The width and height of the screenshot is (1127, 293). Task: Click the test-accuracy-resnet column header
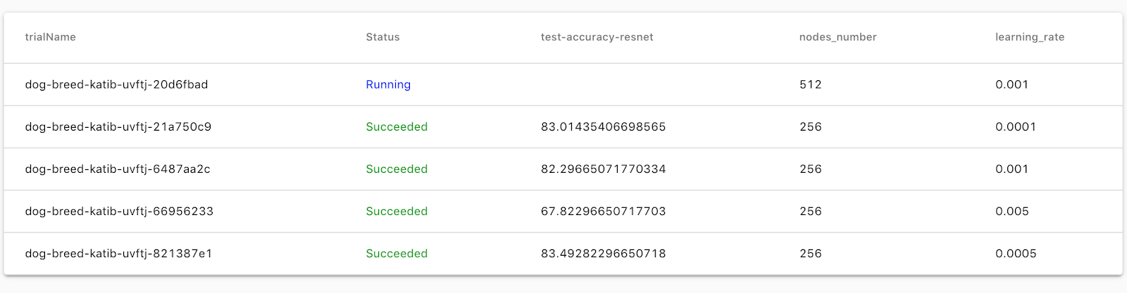[x=597, y=37]
